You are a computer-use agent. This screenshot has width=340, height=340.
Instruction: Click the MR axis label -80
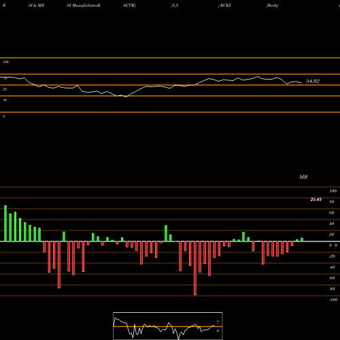click(x=332, y=289)
